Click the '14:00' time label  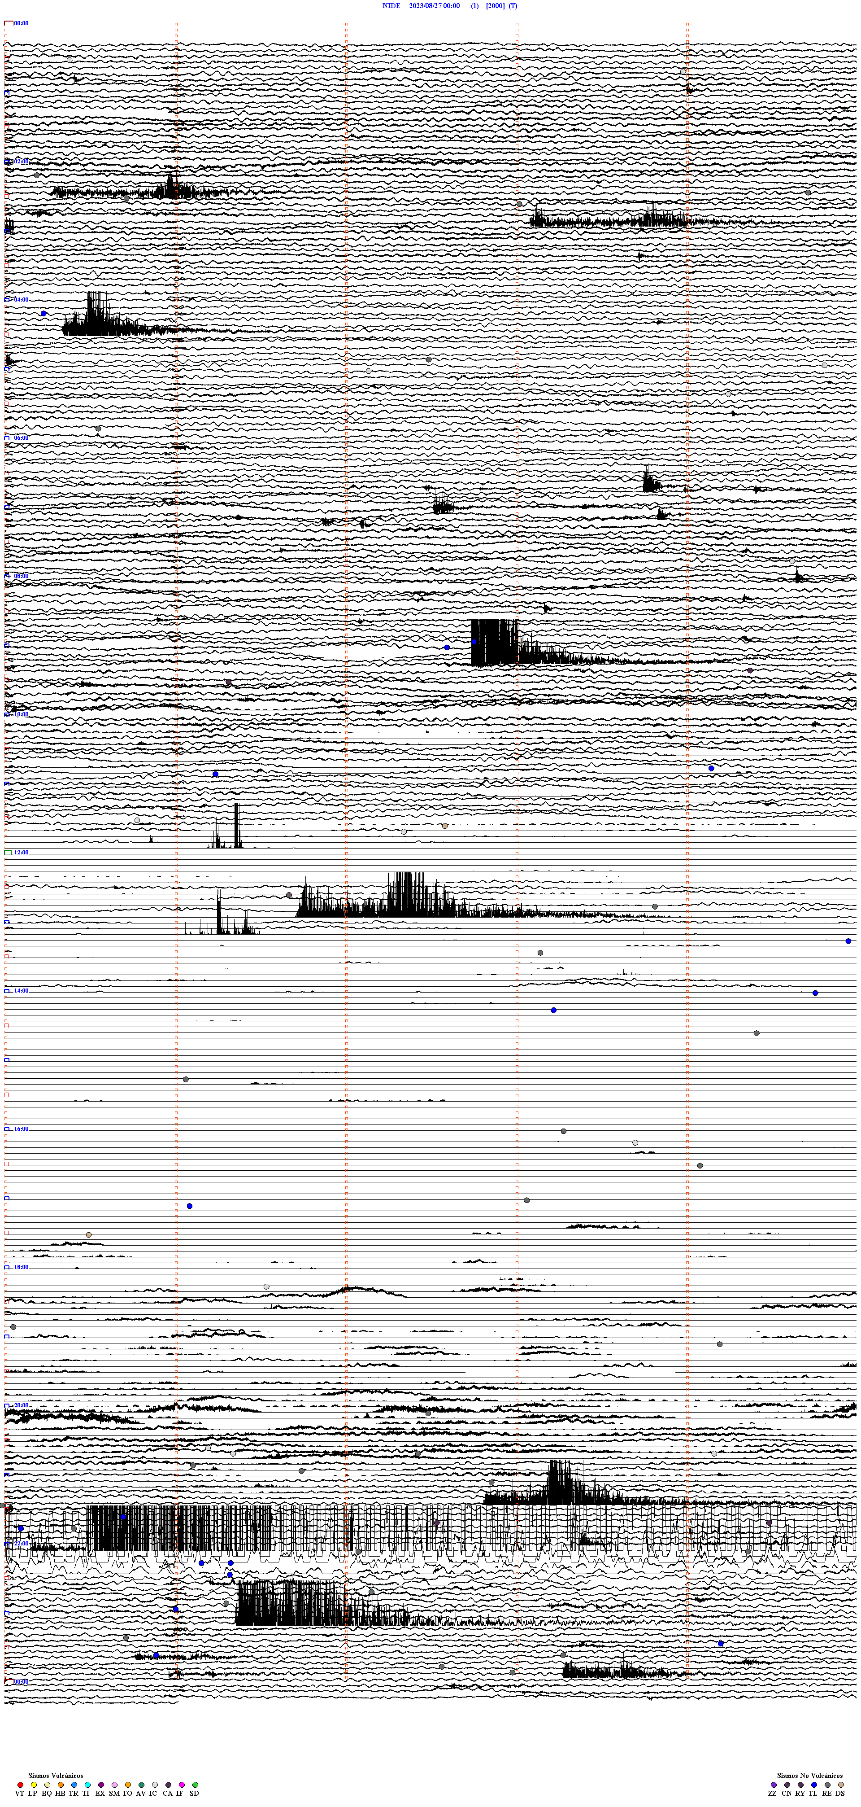click(x=21, y=990)
